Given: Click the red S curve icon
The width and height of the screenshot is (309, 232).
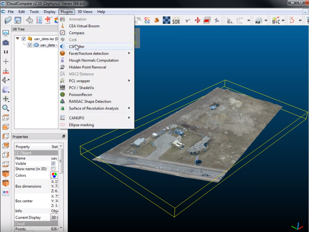Looking at the screenshot, I should point(292,20).
